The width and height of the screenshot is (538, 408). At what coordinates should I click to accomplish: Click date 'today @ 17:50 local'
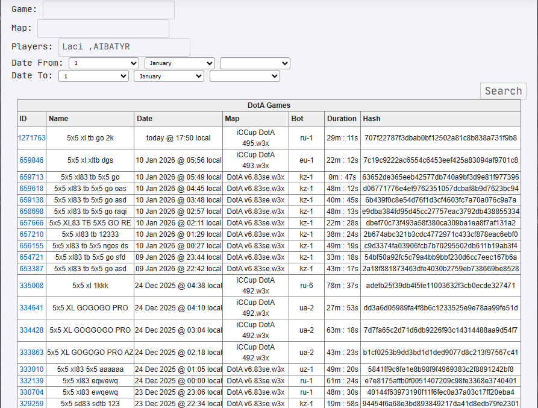(178, 138)
